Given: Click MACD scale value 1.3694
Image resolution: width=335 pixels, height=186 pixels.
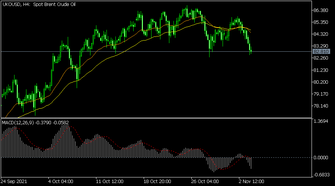Looking at the screenshot, I should coord(321,121).
